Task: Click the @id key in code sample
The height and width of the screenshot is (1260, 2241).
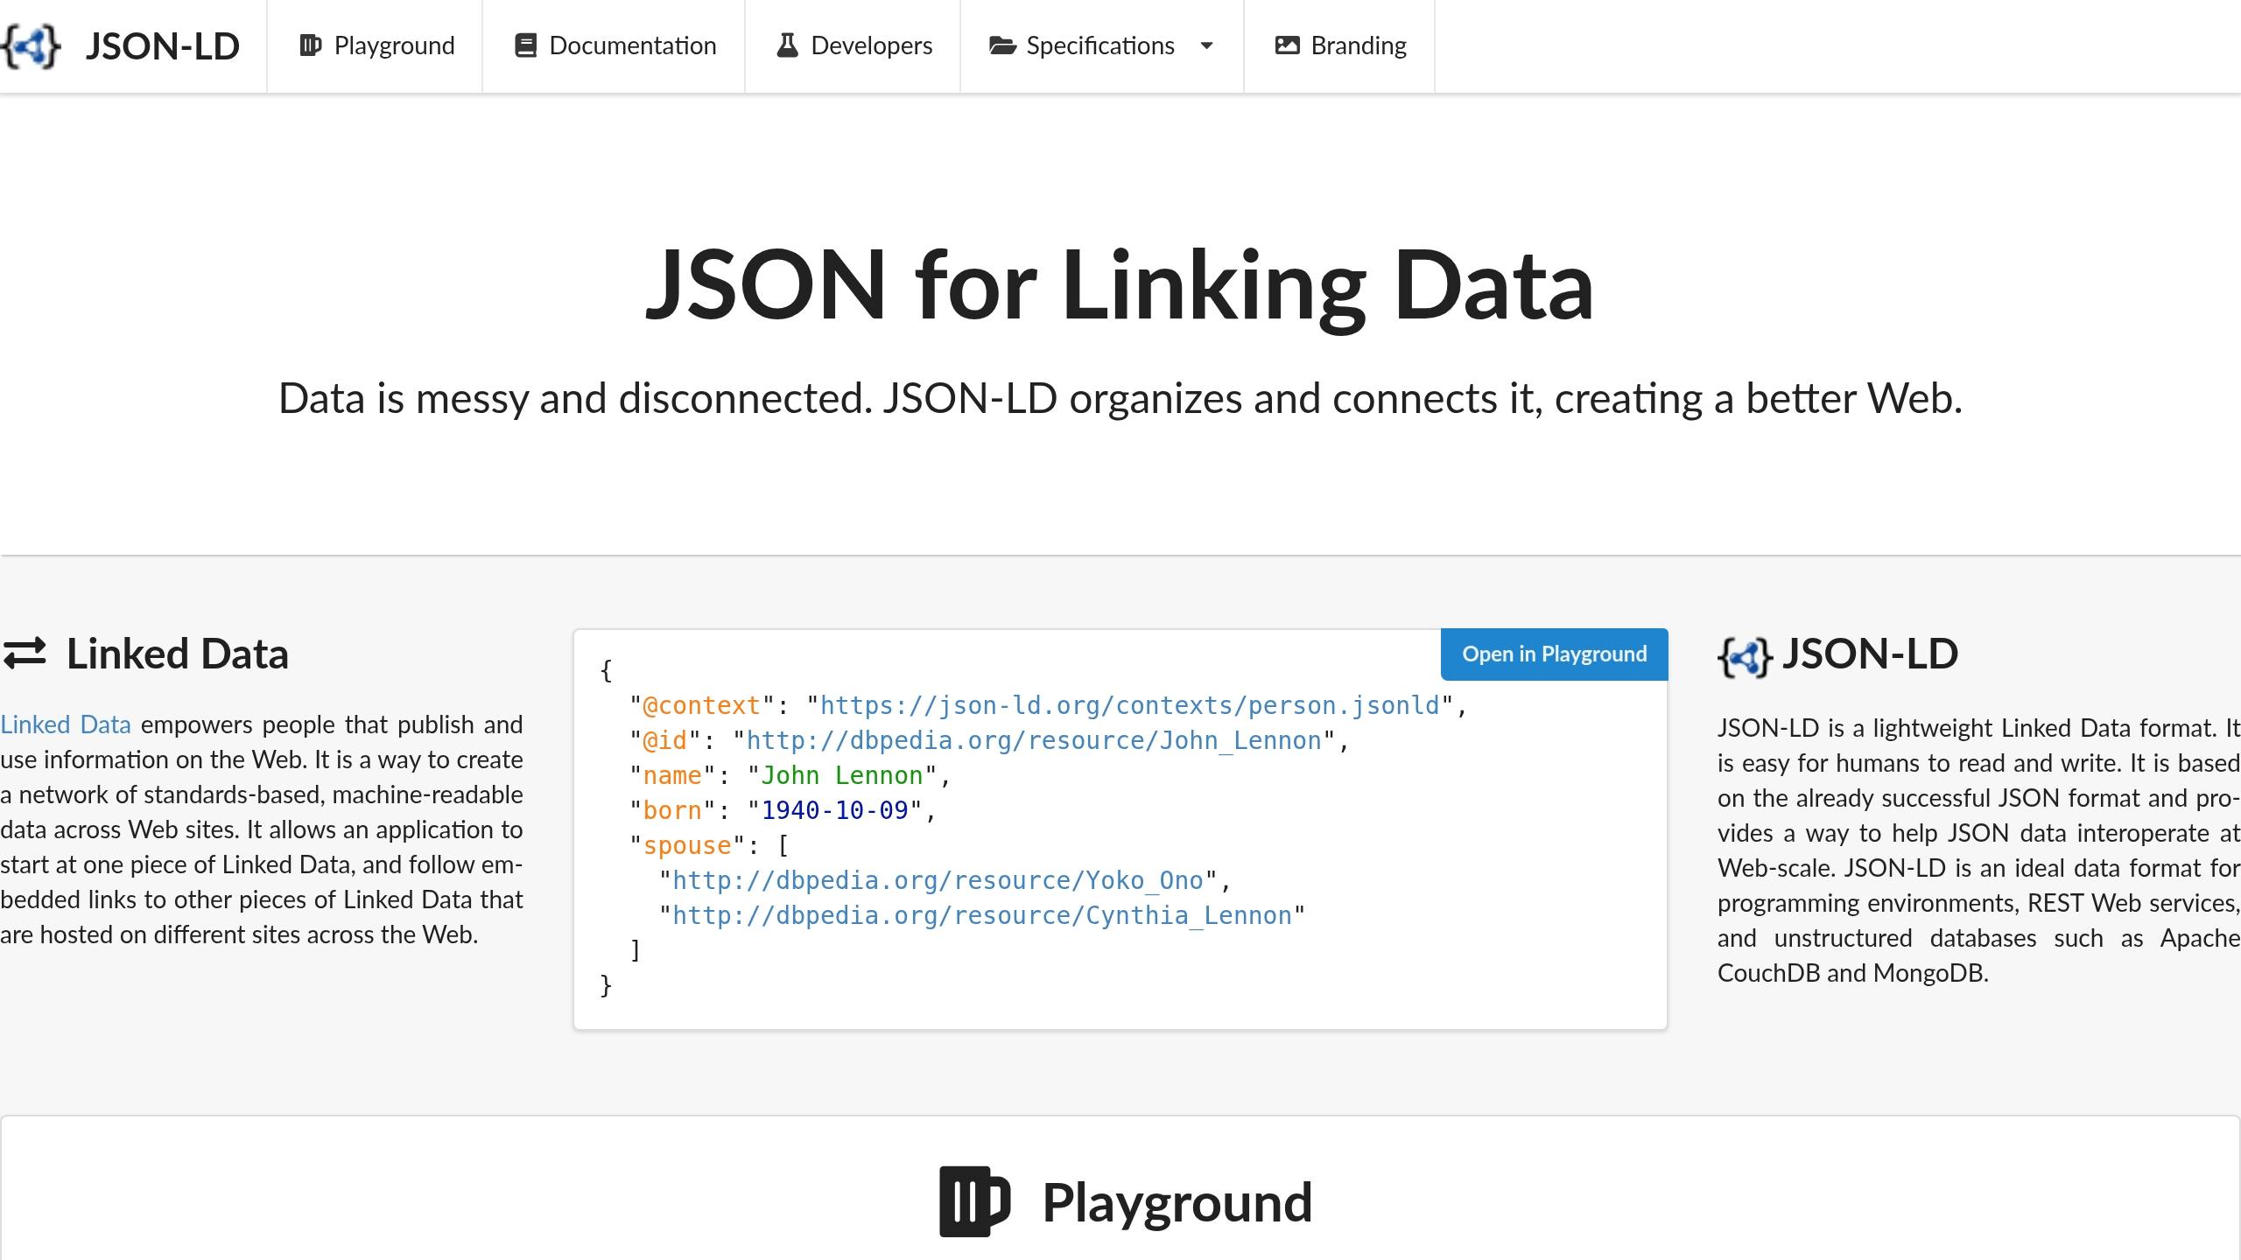Action: pos(664,740)
